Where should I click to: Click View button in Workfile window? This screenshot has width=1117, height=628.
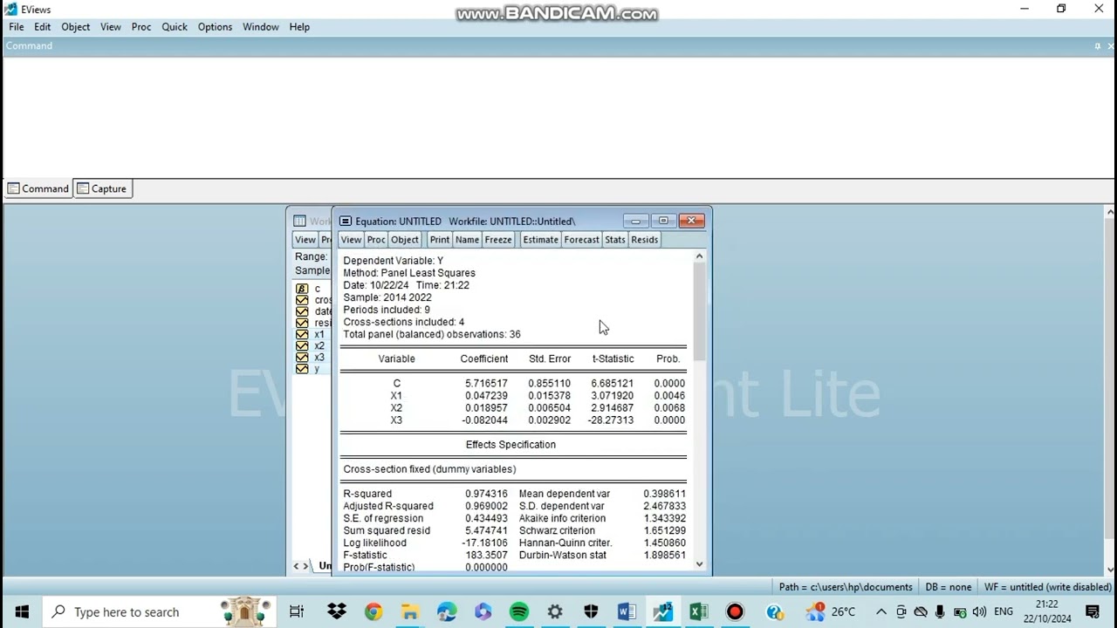[x=305, y=240]
